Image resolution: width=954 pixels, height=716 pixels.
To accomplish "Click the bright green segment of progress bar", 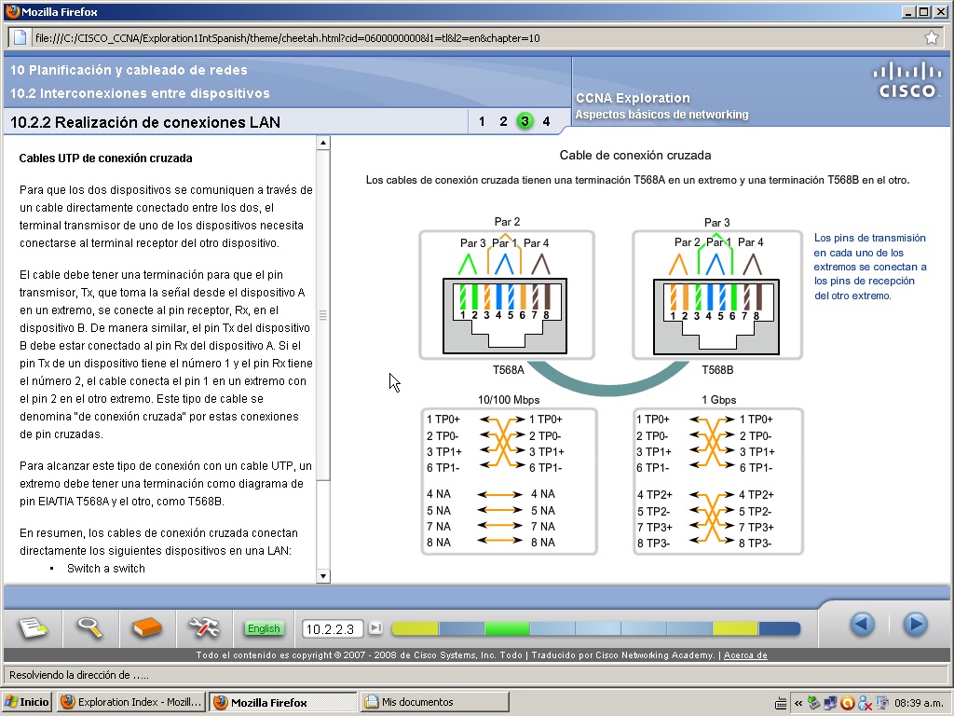I will tap(507, 628).
